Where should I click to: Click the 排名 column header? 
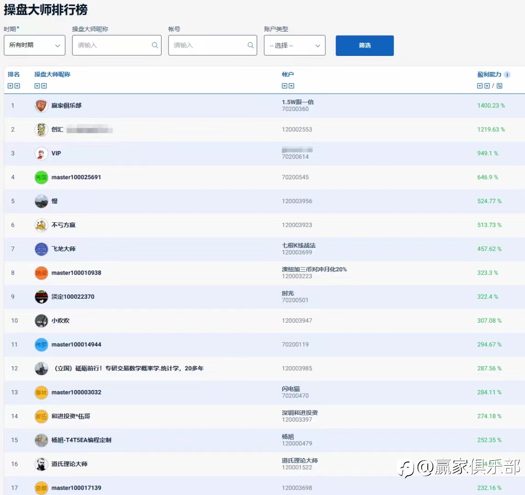tap(14, 75)
